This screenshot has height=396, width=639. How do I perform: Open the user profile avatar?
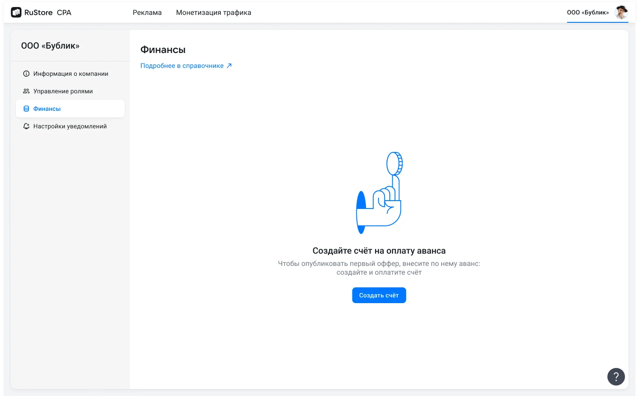click(x=621, y=12)
